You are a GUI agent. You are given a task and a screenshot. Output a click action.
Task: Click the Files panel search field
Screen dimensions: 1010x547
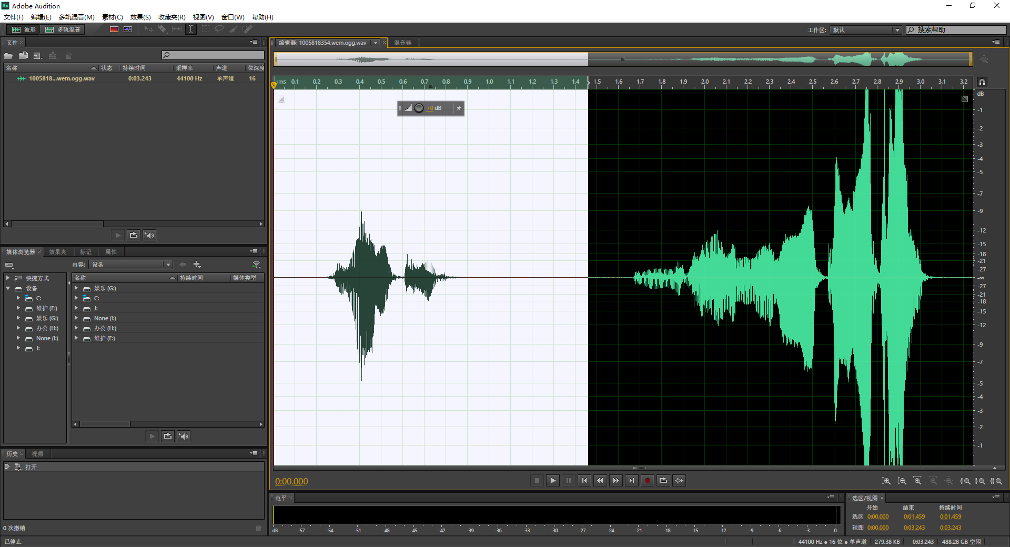pyautogui.click(x=213, y=55)
